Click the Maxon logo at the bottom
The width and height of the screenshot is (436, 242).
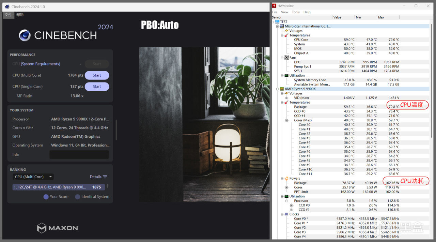(58, 228)
